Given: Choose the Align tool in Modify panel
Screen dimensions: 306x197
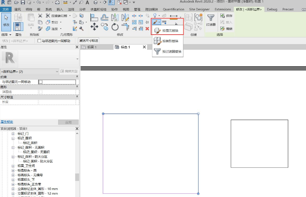Looking at the screenshot, I should (x=94, y=17).
